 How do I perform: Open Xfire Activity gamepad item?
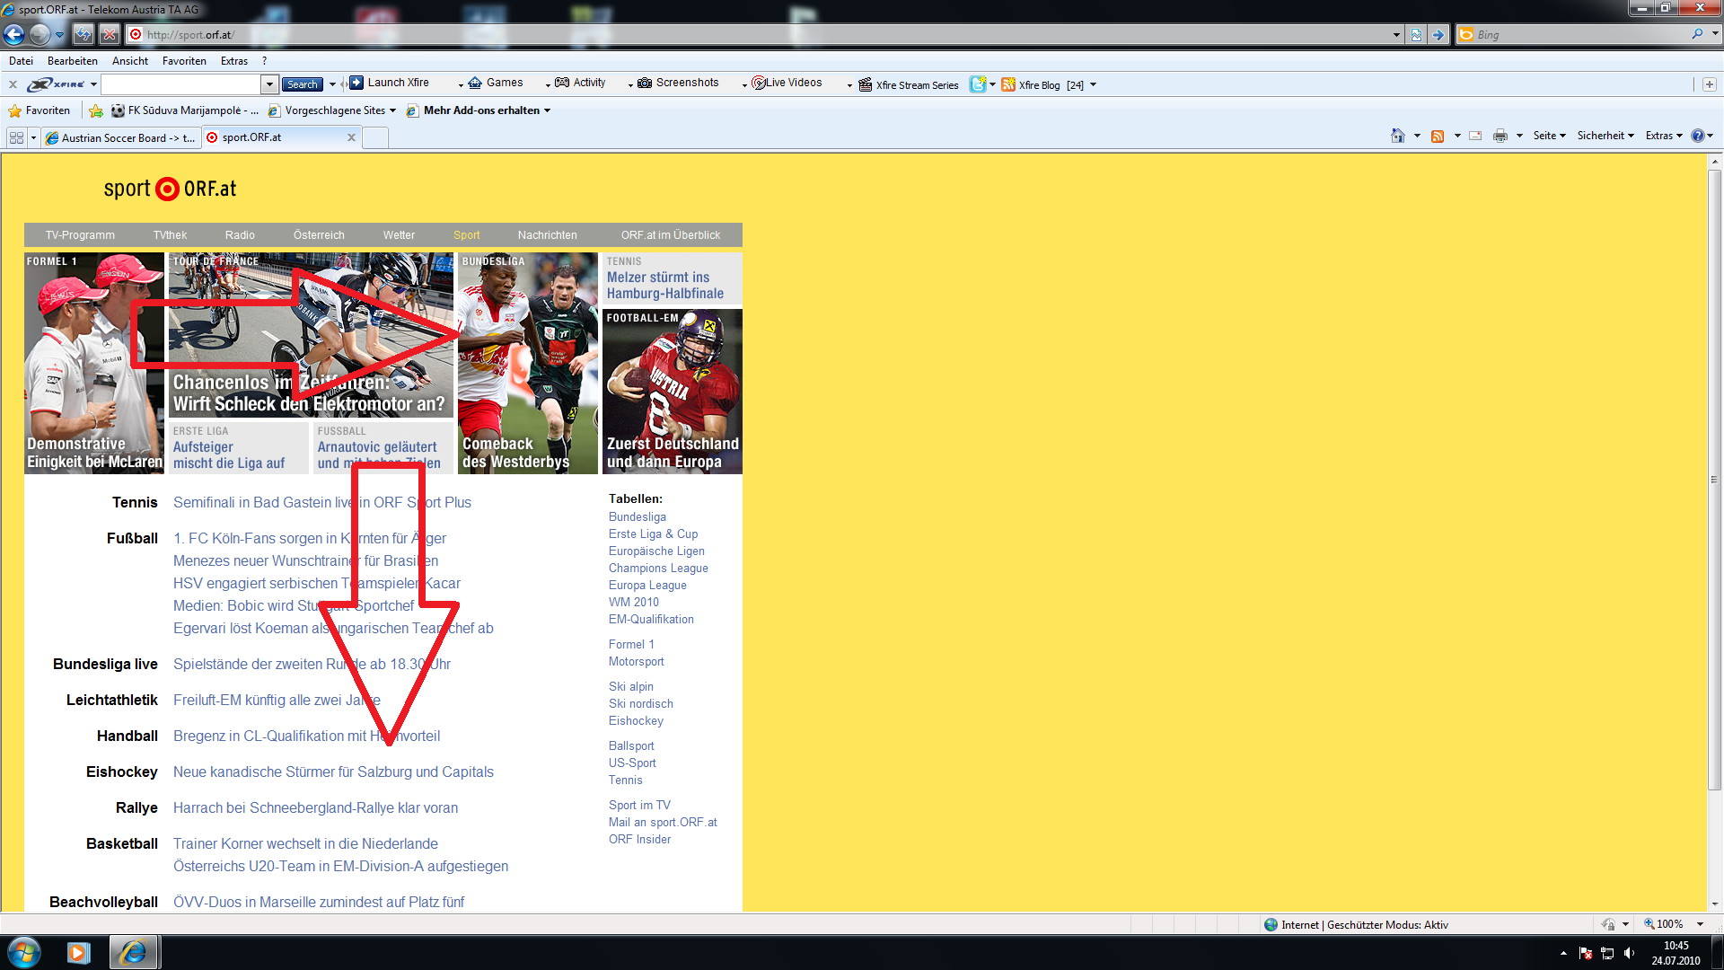click(580, 83)
